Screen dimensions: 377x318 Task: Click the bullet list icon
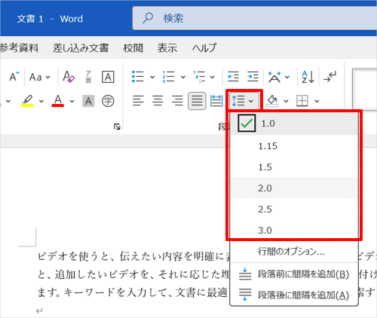138,76
